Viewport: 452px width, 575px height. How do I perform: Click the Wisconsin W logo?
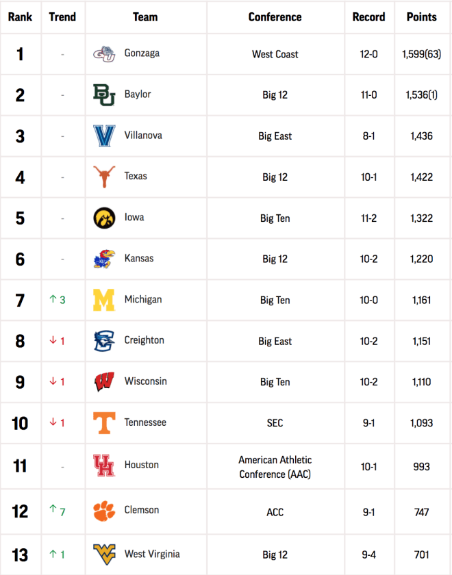point(104,382)
